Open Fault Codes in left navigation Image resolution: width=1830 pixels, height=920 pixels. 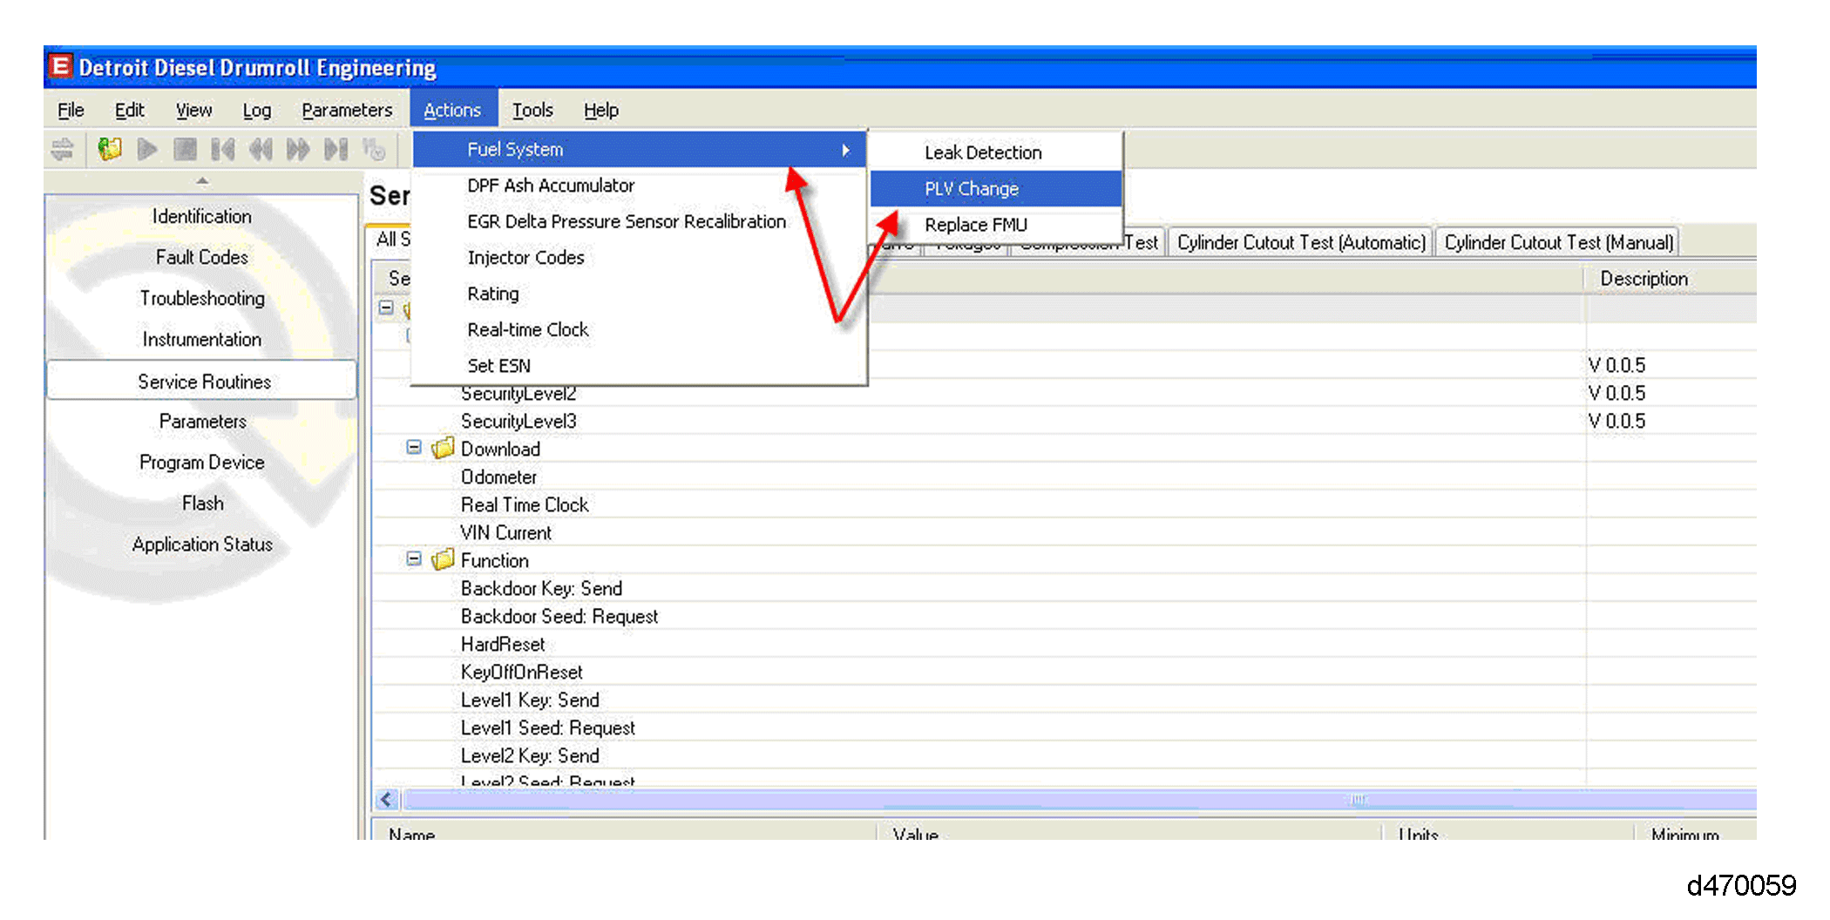202,257
